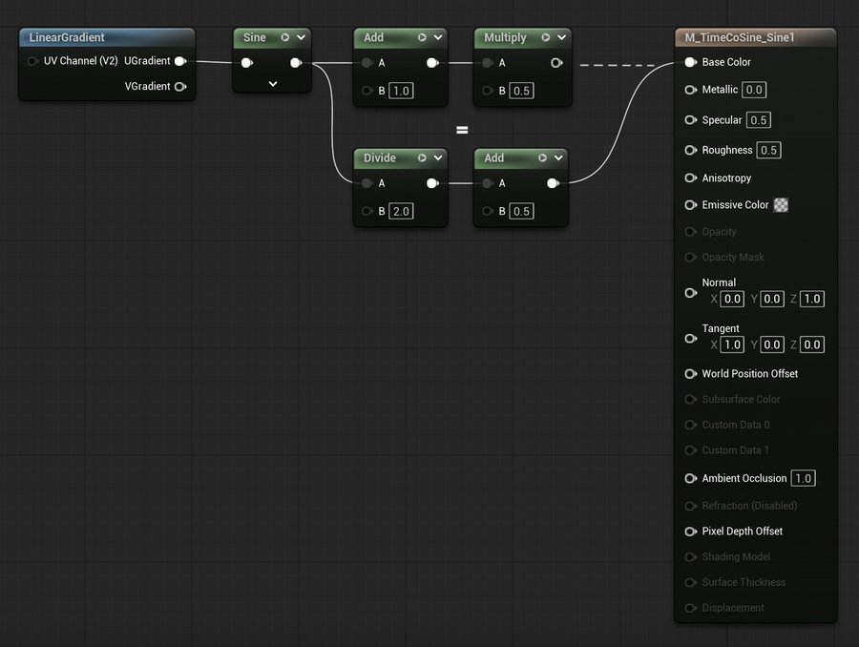Select the LinearGradient node title

(x=67, y=38)
